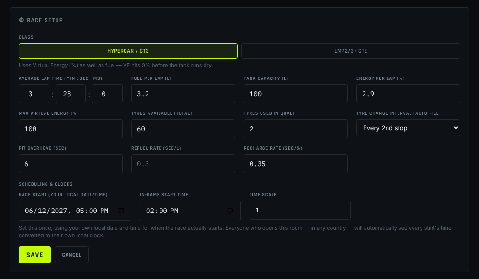Image resolution: width=479 pixels, height=279 pixels.
Task: Select the 'TYRE CHANGE INTERVAL (AUTO-FILL)' label
Action: (x=399, y=113)
